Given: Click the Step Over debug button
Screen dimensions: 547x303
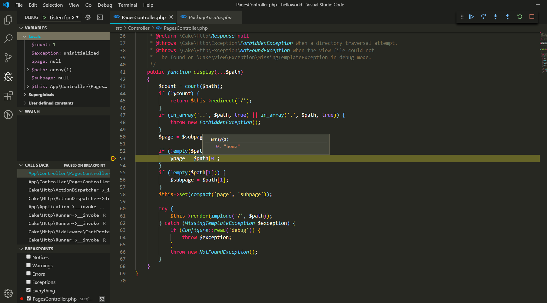Looking at the screenshot, I should click(x=483, y=17).
